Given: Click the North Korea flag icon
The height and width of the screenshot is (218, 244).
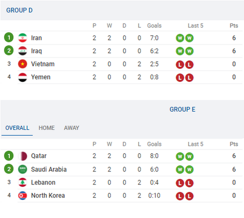Looking at the screenshot, I should (22, 196).
